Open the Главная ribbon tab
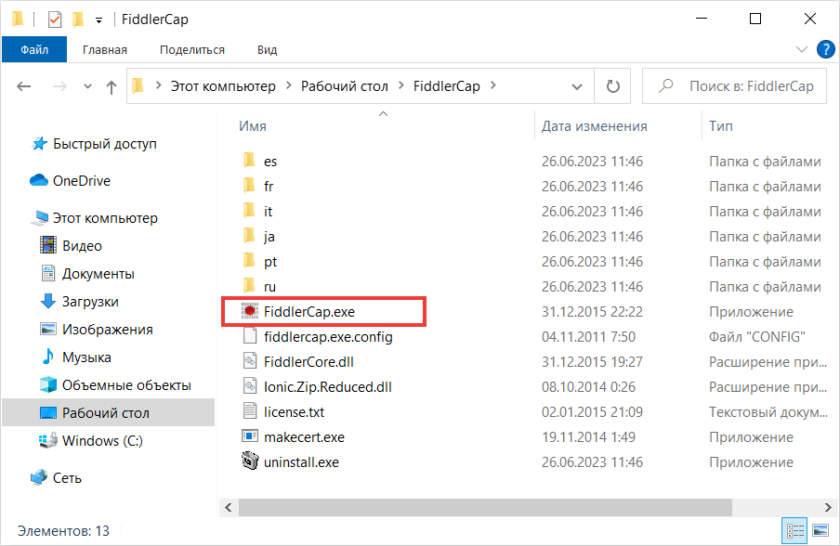Image resolution: width=840 pixels, height=546 pixels. pyautogui.click(x=105, y=50)
